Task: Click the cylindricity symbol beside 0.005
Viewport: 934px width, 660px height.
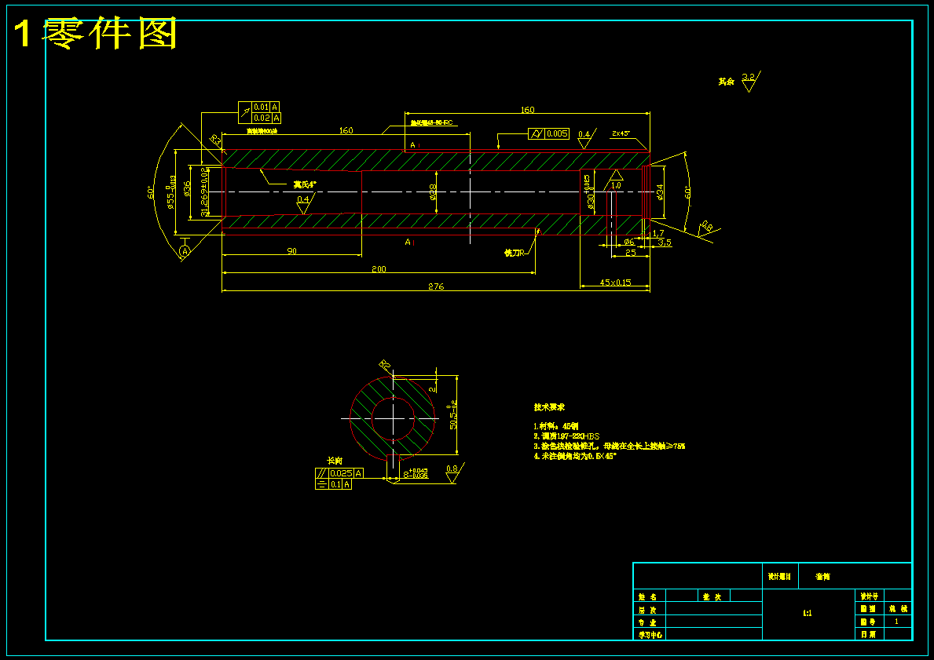Action: coord(536,134)
